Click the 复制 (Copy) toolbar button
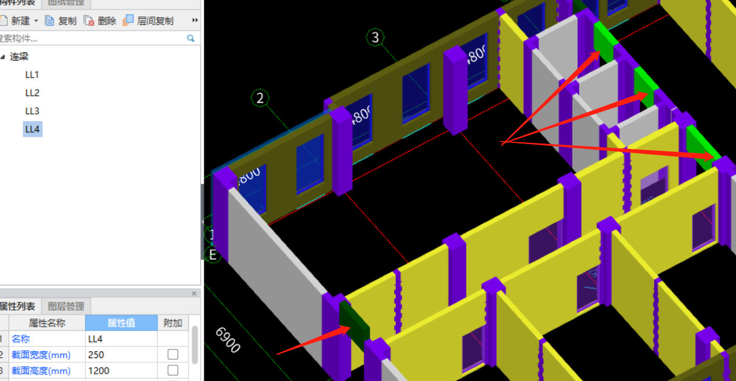 click(x=61, y=21)
